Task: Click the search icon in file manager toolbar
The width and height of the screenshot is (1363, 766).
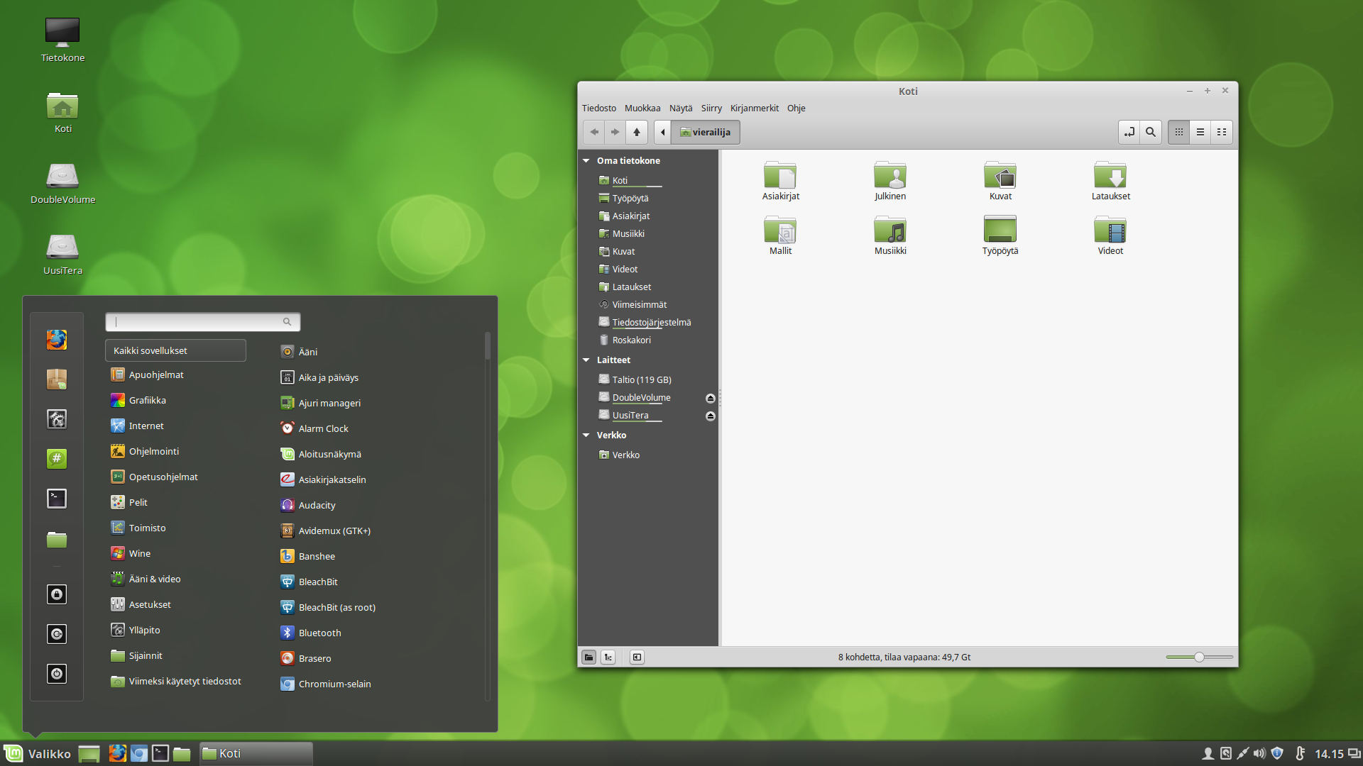Action: pyautogui.click(x=1151, y=132)
